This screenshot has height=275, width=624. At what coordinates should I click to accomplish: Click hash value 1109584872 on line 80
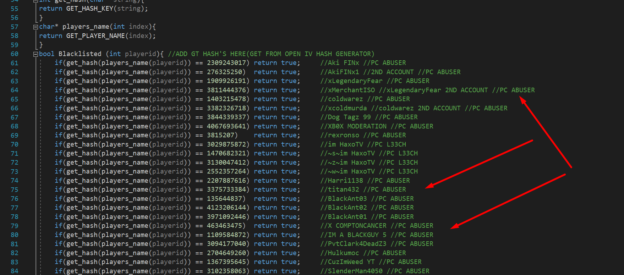pyautogui.click(x=226, y=235)
